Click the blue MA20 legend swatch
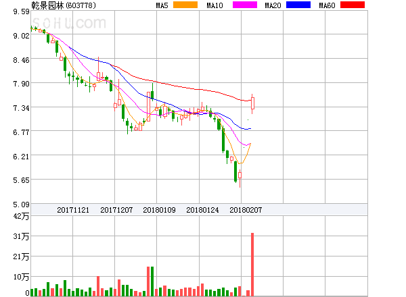Image resolution: width=406 pixels, height=297 pixels. coord(298,5)
